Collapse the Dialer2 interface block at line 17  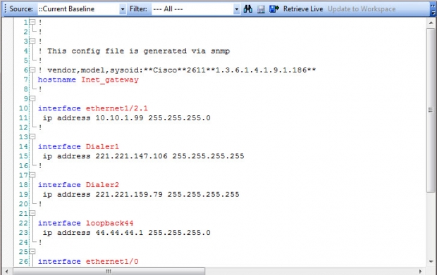pos(32,175)
